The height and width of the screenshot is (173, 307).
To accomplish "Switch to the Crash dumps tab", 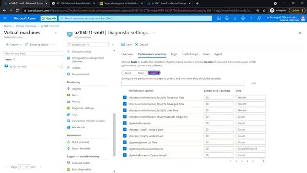I will [189, 54].
